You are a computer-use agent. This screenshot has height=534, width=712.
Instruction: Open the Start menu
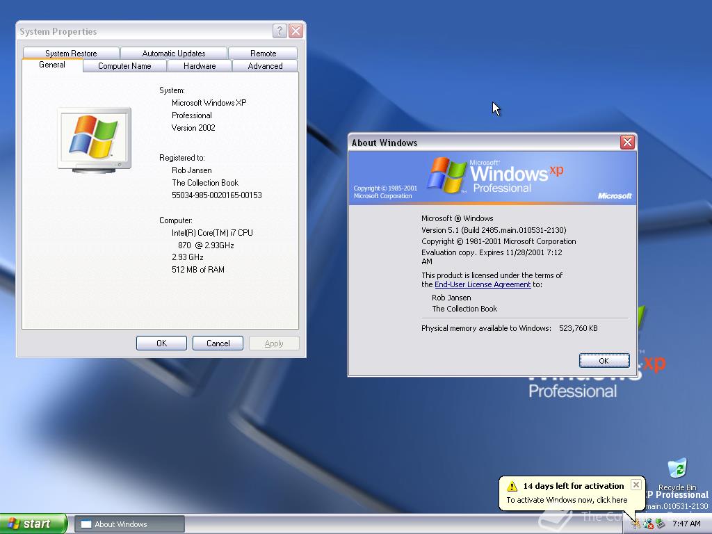click(33, 524)
